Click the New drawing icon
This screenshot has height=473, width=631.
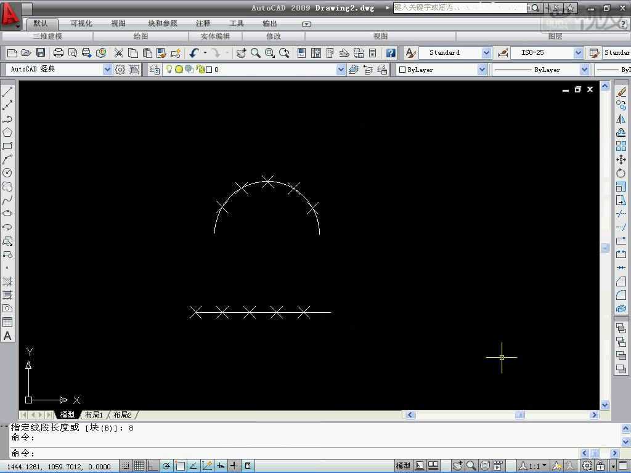click(12, 53)
